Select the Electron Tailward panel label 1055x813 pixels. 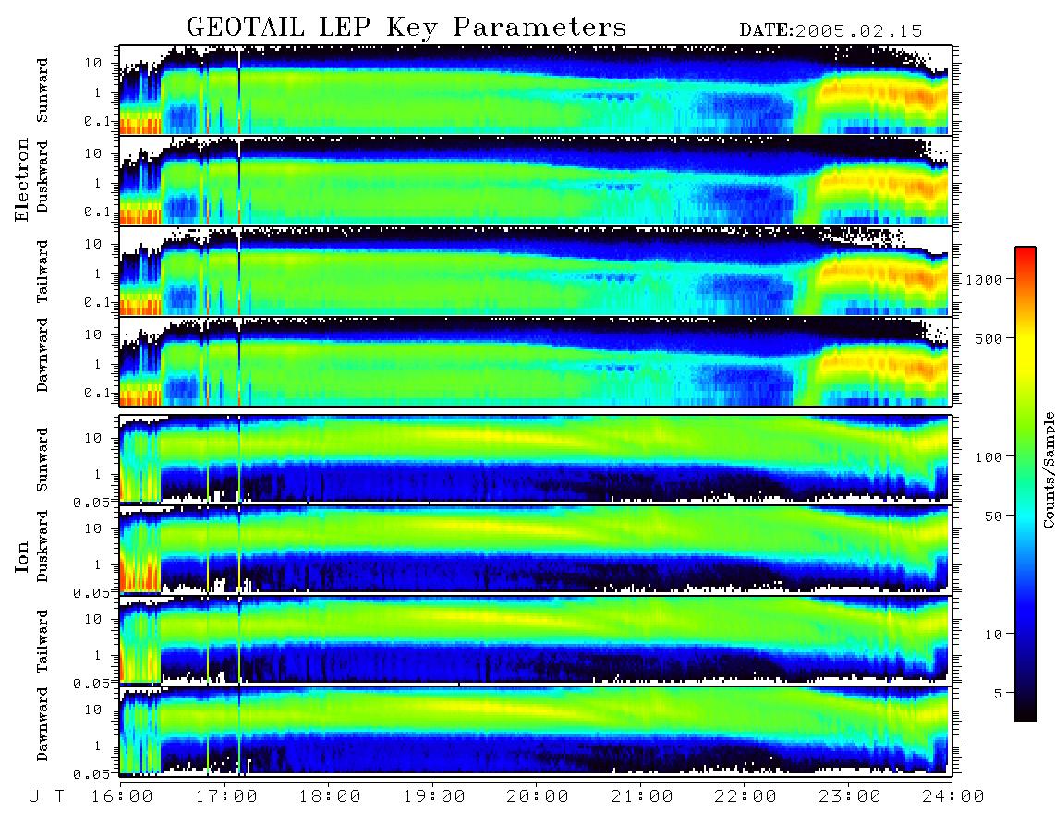click(x=42, y=271)
